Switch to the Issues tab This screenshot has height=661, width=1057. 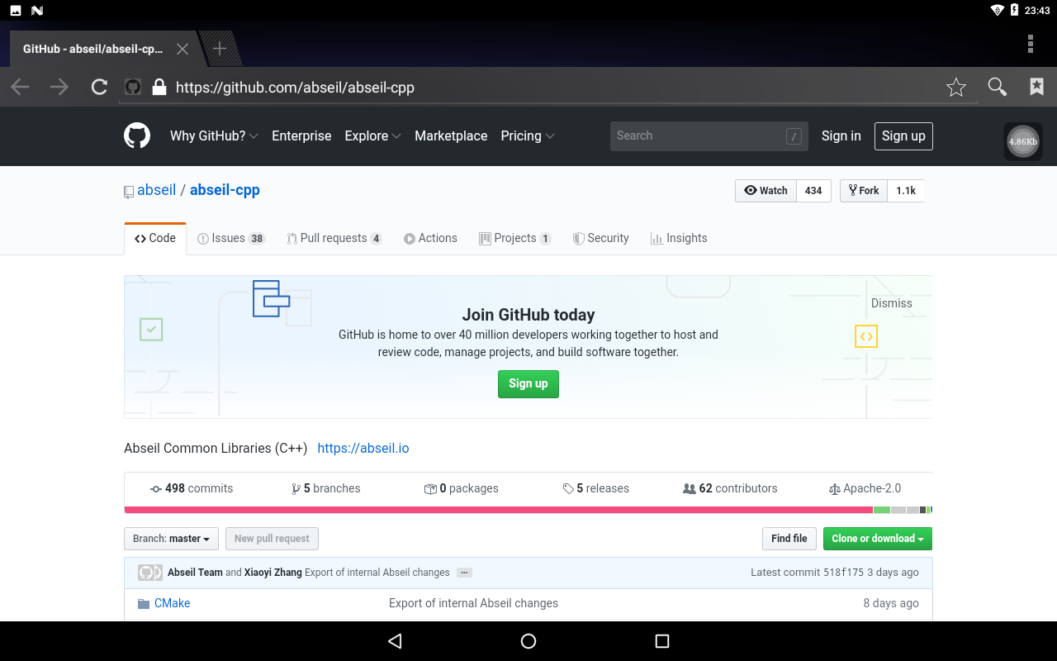(231, 238)
